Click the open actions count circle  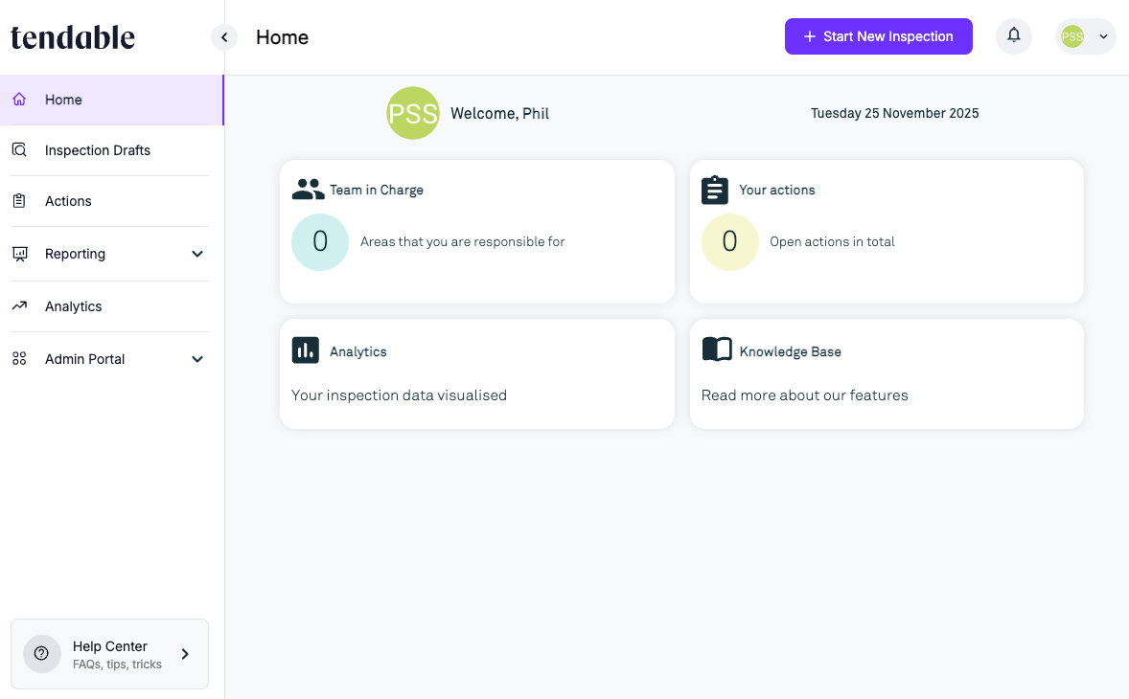point(729,241)
